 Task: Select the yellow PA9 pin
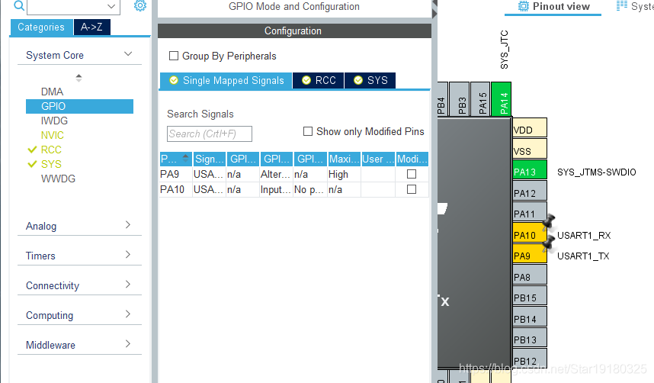529,256
